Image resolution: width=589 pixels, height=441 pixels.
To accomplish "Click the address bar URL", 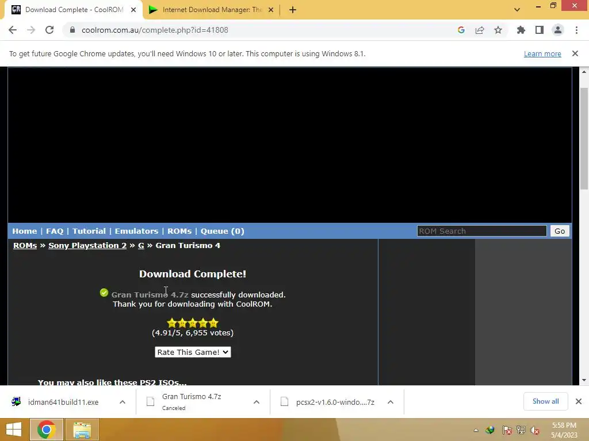I will point(155,30).
